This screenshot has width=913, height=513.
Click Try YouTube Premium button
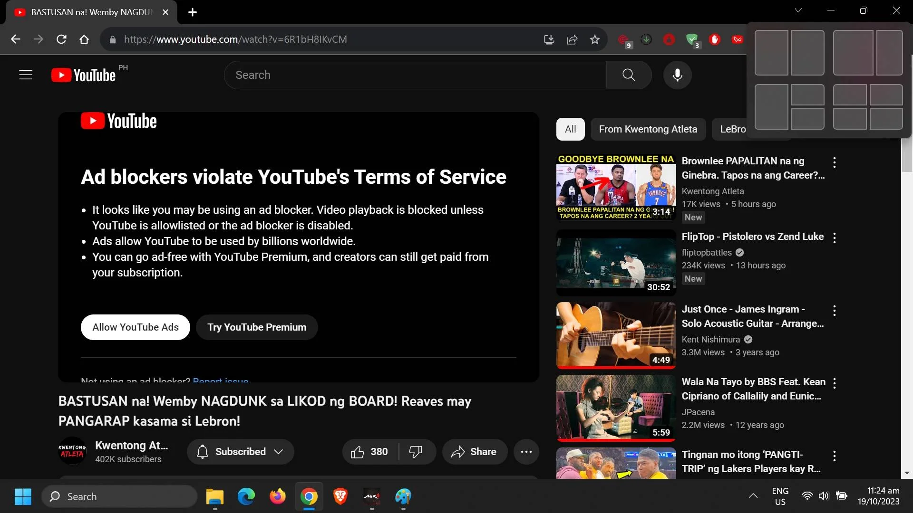click(257, 327)
